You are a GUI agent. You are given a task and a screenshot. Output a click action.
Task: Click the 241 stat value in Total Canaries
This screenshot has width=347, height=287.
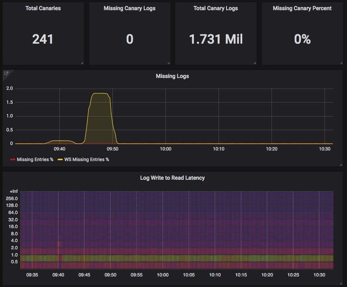tap(42, 39)
